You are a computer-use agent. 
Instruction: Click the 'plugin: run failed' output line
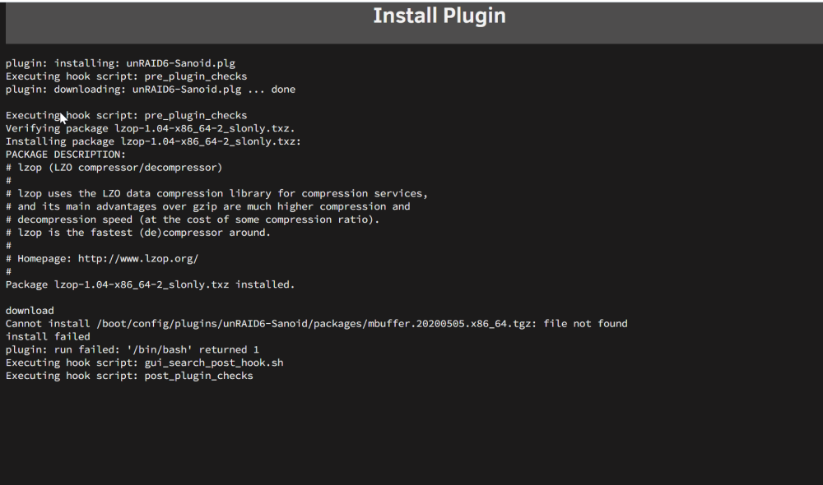coord(133,349)
